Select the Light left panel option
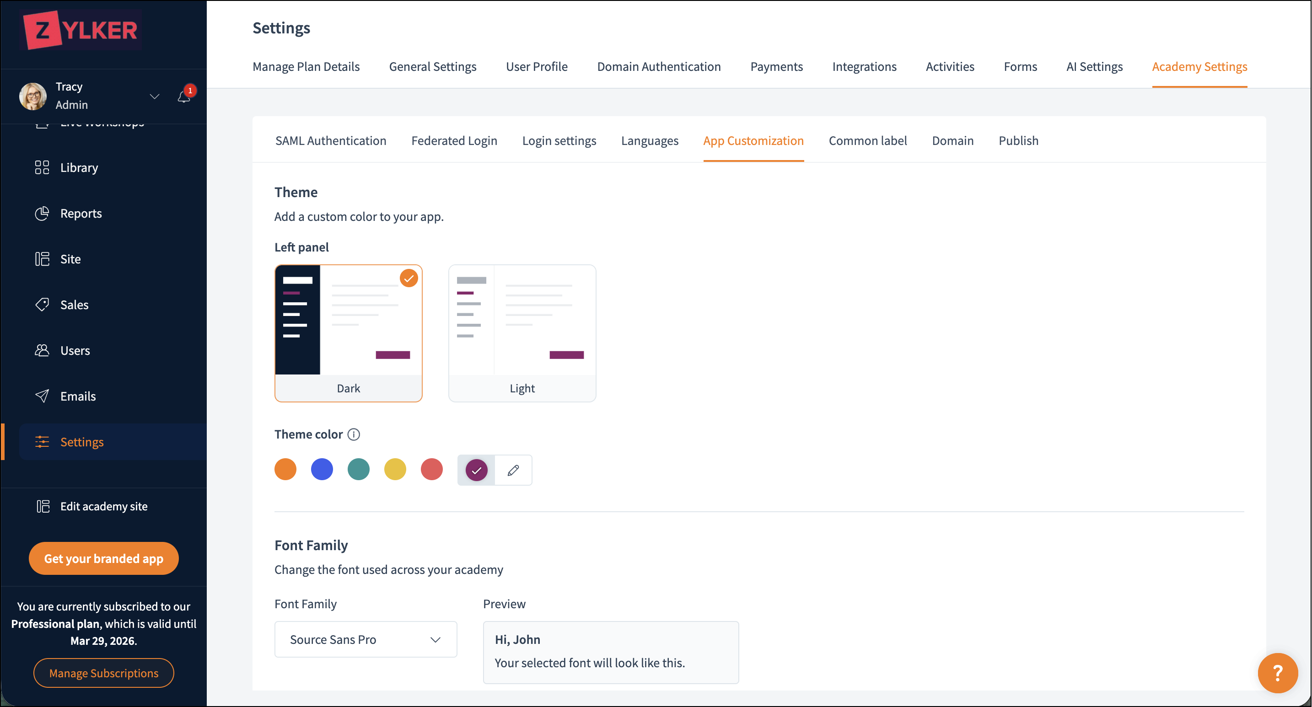 (x=522, y=333)
